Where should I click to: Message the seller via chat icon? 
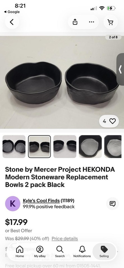(x=112, y=204)
